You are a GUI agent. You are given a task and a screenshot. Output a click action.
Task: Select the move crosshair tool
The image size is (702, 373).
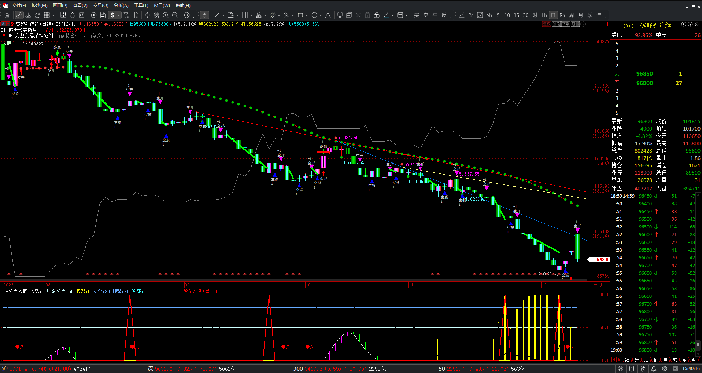click(x=147, y=15)
